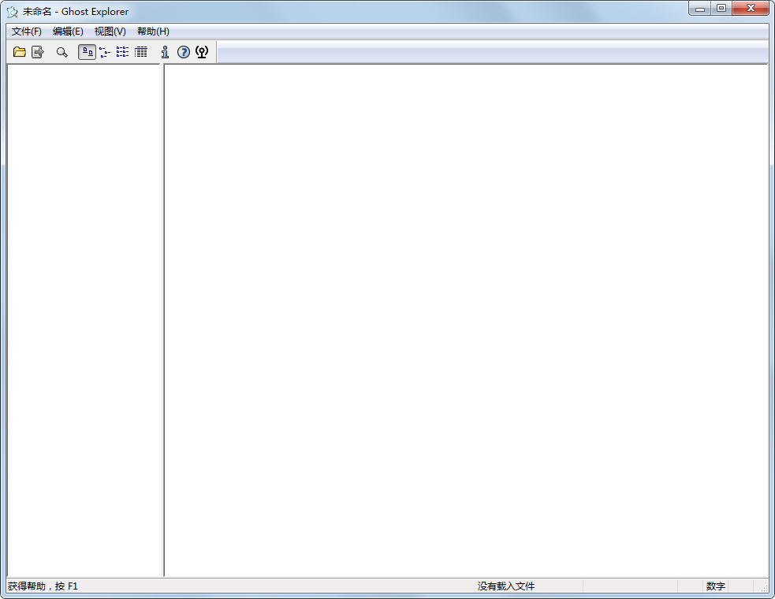Screen dimensions: 775x599
Task: Click the extract files toolbar icon
Action: tap(38, 52)
